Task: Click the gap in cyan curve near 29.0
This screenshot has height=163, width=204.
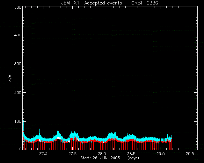Action: (160, 140)
